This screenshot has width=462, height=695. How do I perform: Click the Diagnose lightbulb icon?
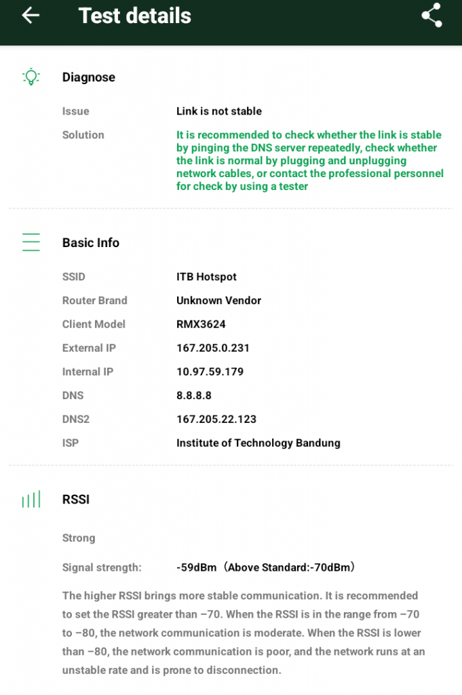tap(31, 77)
